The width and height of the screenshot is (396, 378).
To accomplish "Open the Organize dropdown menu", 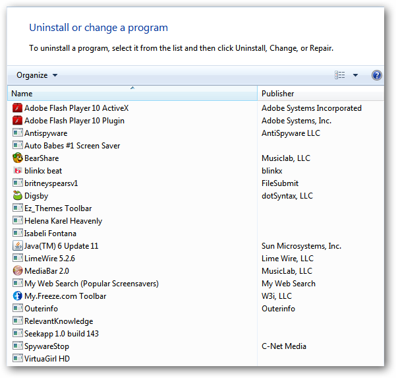I will tap(37, 75).
